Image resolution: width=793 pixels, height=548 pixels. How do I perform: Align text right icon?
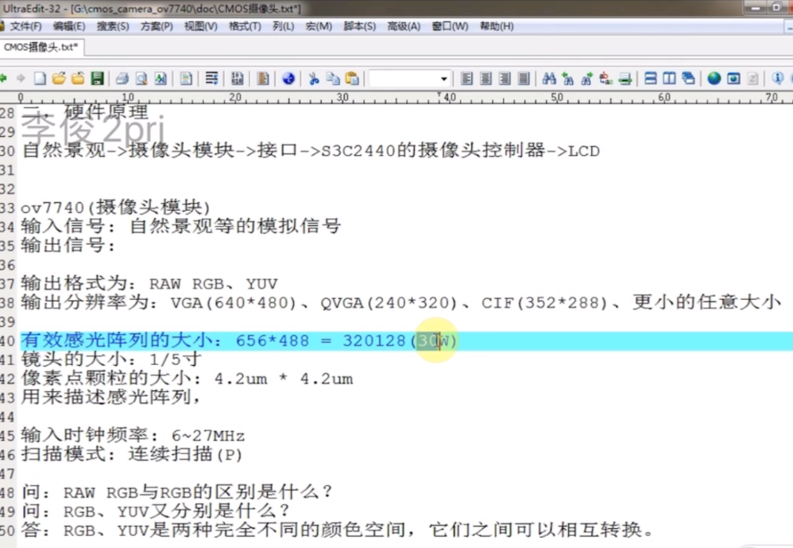coord(505,79)
